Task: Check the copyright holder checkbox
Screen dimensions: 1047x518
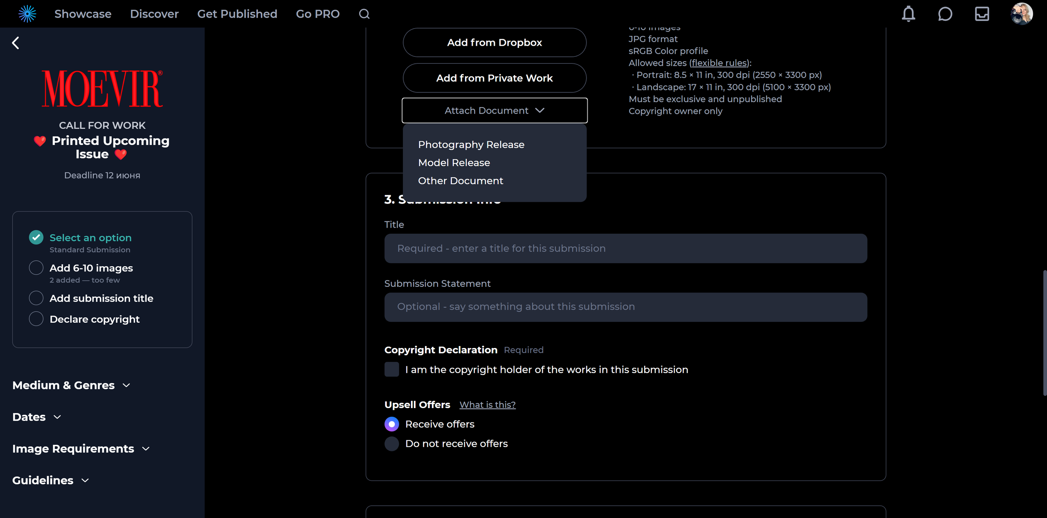Action: click(x=391, y=369)
